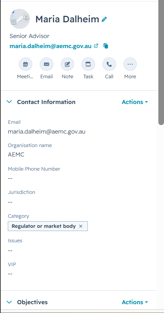Viewport: 164px width, 313px height.
Task: Collapse the Contact Information section
Action: coord(9,102)
